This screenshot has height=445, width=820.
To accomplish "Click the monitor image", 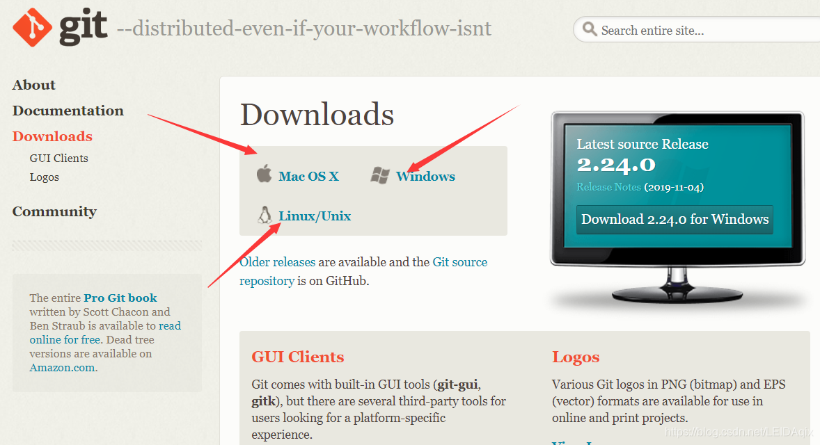I will tap(678, 207).
